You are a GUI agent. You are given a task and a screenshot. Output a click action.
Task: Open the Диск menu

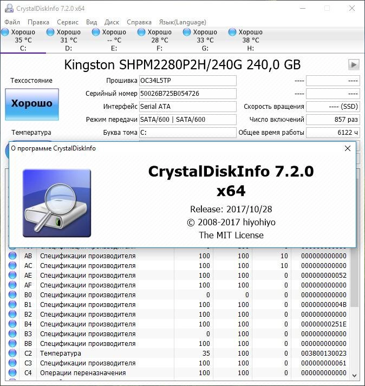[x=112, y=22]
